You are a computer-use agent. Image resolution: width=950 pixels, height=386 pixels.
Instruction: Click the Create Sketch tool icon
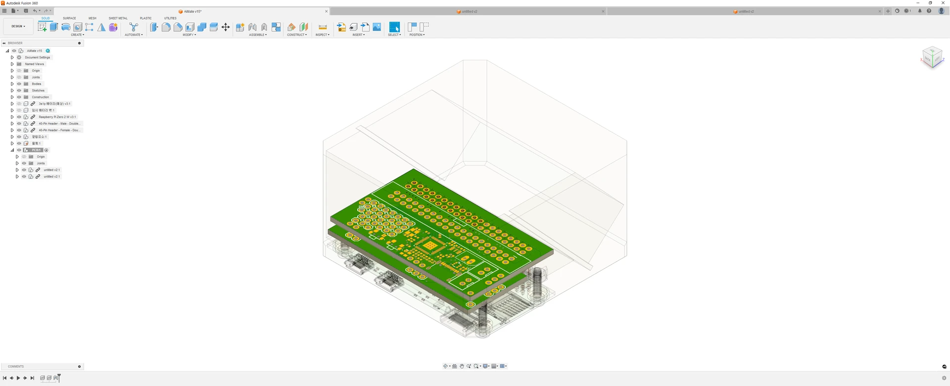coord(42,27)
